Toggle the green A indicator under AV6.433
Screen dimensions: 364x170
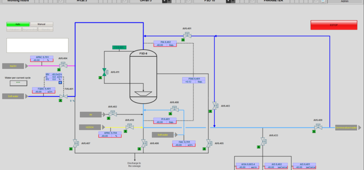point(258,147)
